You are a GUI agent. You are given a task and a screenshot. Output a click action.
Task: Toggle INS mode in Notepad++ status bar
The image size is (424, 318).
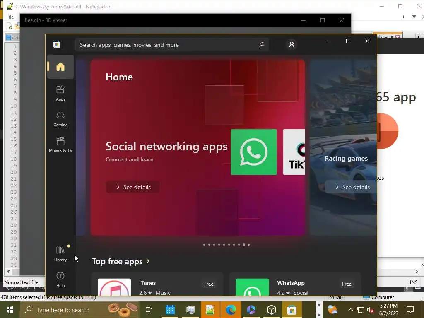click(x=414, y=282)
